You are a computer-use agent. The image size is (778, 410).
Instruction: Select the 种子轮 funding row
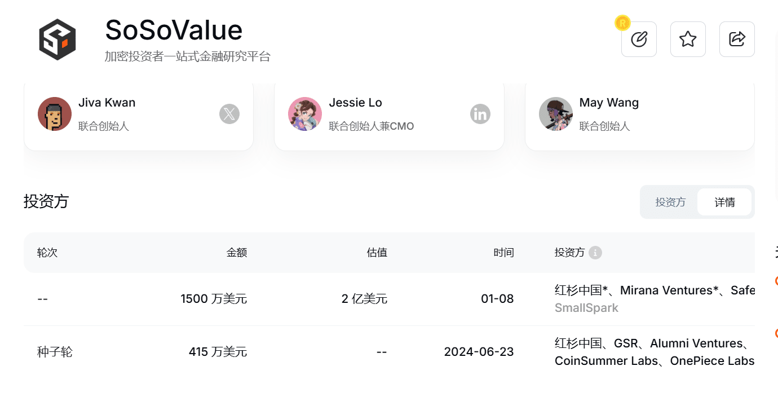click(x=54, y=351)
